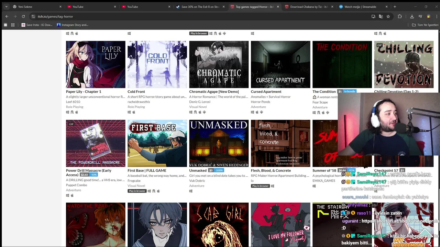Open the 'Cold Front' title link
Image resolution: width=440 pixels, height=247 pixels.
pyautogui.click(x=136, y=92)
